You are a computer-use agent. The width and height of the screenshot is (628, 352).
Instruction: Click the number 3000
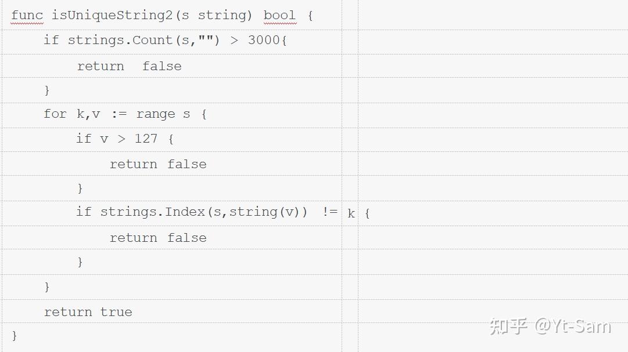pos(264,40)
